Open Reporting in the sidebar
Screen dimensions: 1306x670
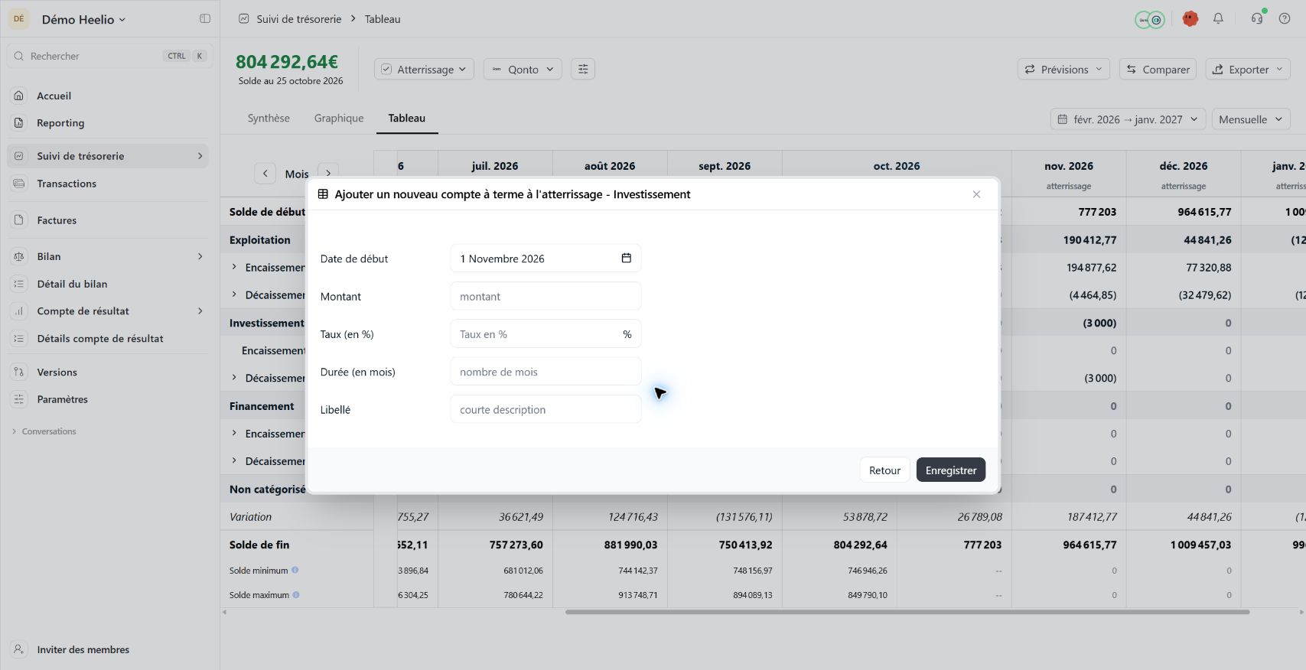108,123
